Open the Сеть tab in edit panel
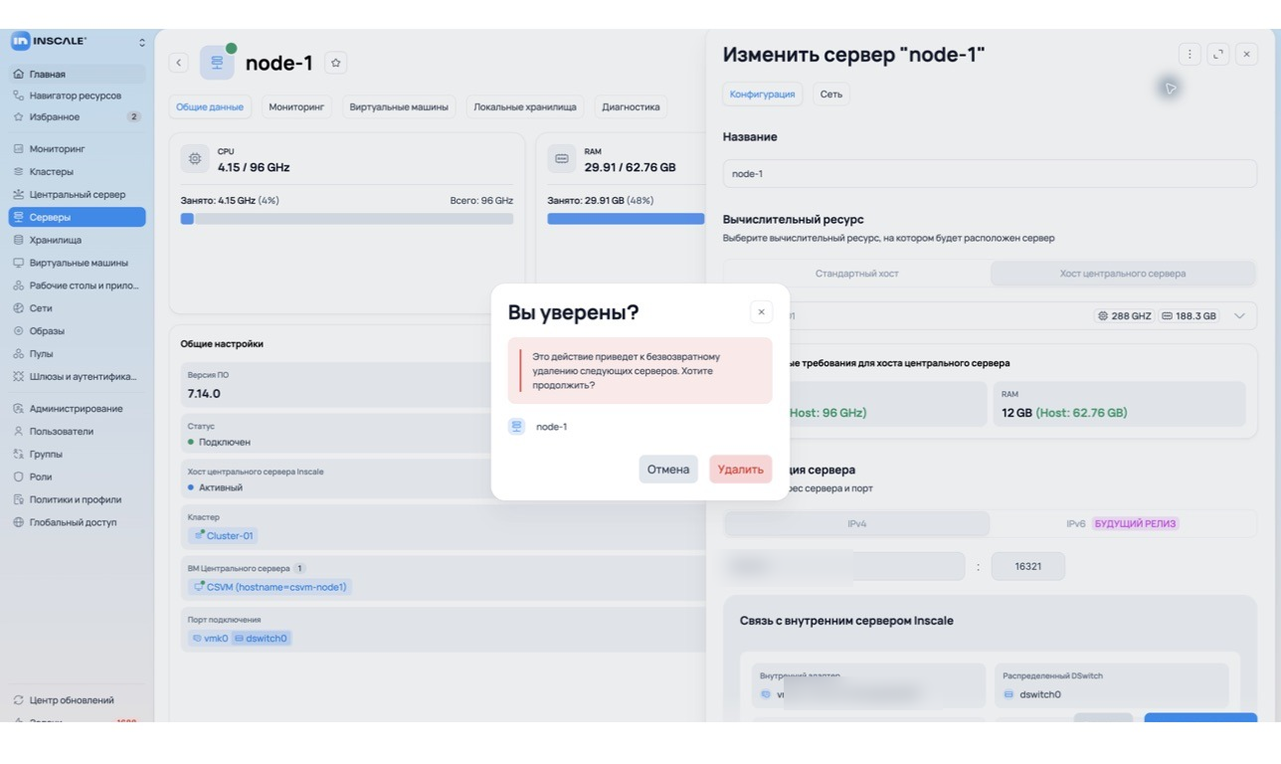This screenshot has height=764, width=1281. (x=831, y=95)
